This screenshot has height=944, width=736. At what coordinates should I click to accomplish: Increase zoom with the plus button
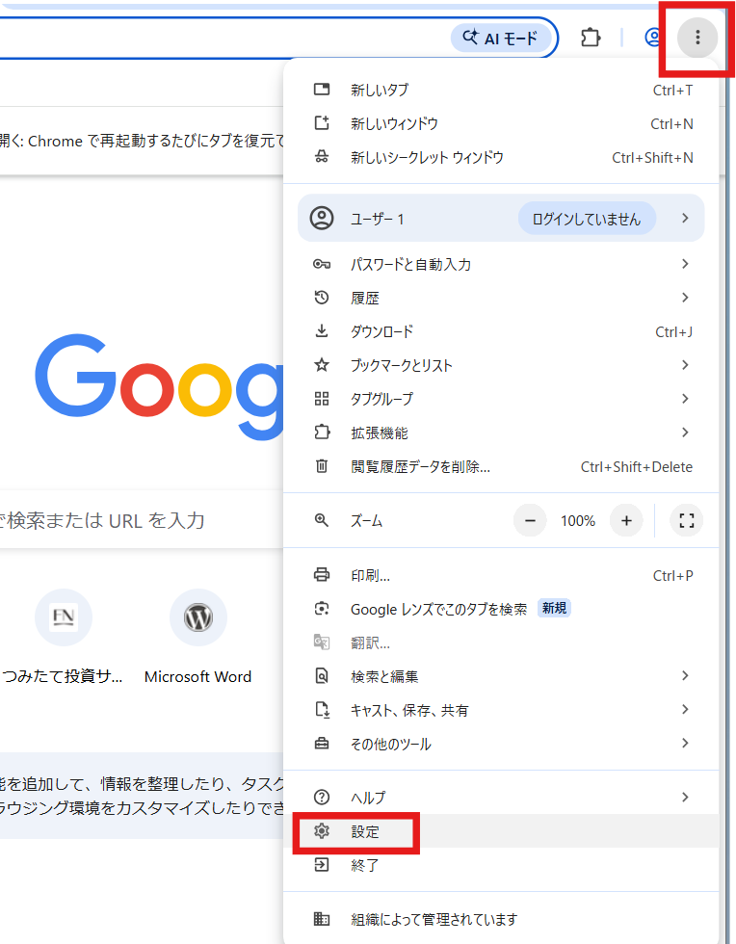point(626,520)
